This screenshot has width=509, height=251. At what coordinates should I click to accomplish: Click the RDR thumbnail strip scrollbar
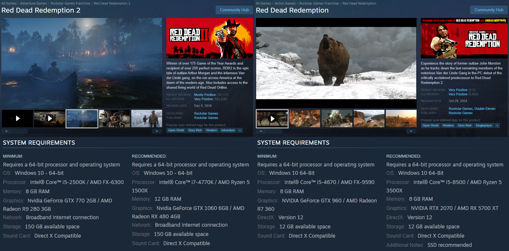click(274, 131)
